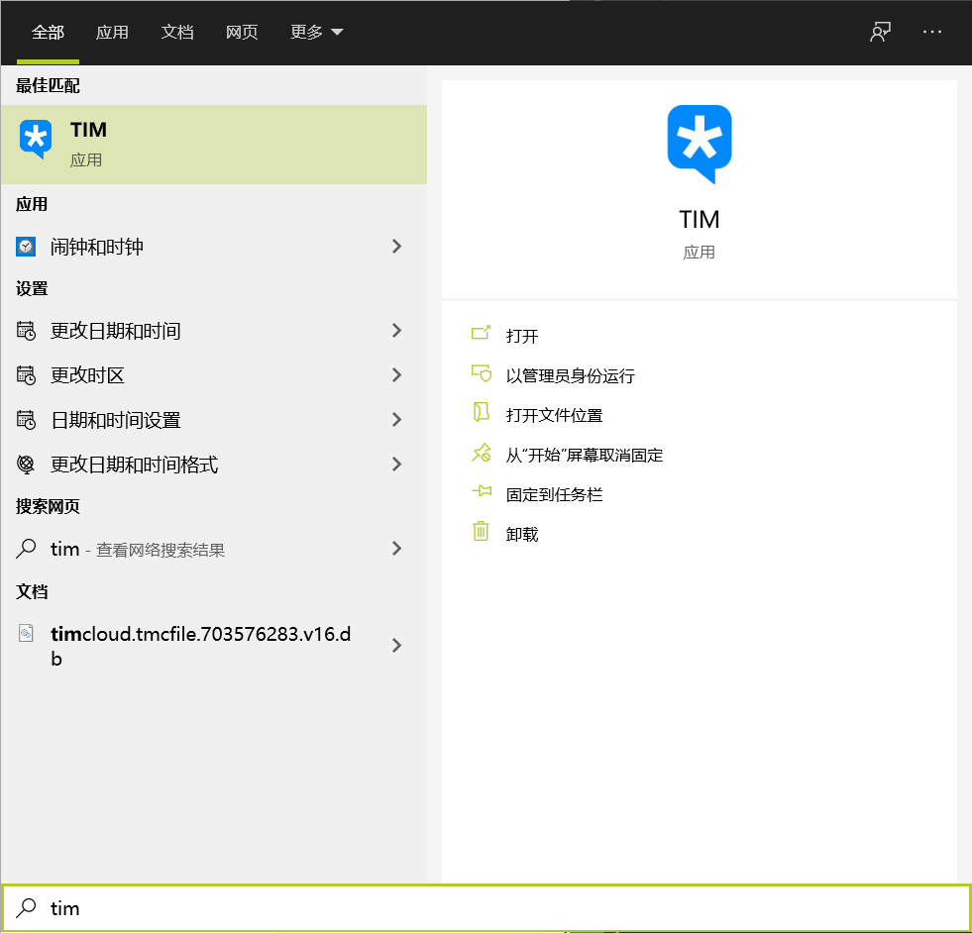
Task: Click the 打开 open icon
Action: (x=481, y=335)
